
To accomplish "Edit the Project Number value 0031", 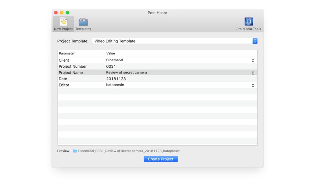I will click(111, 66).
